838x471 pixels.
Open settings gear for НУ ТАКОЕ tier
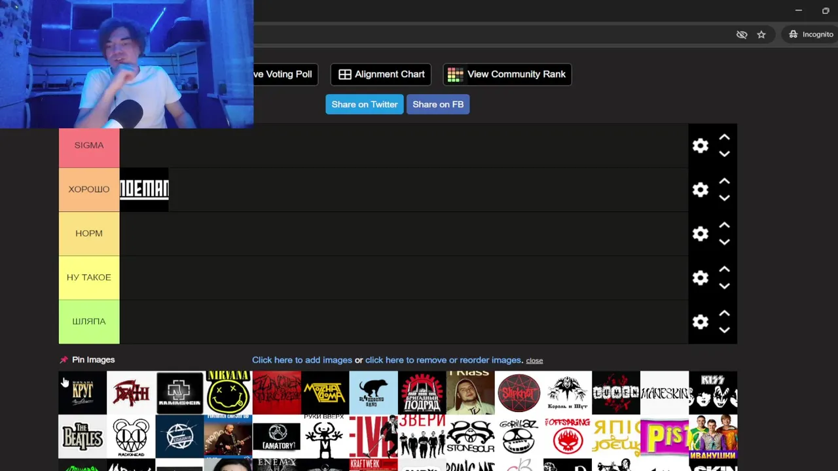coord(701,277)
